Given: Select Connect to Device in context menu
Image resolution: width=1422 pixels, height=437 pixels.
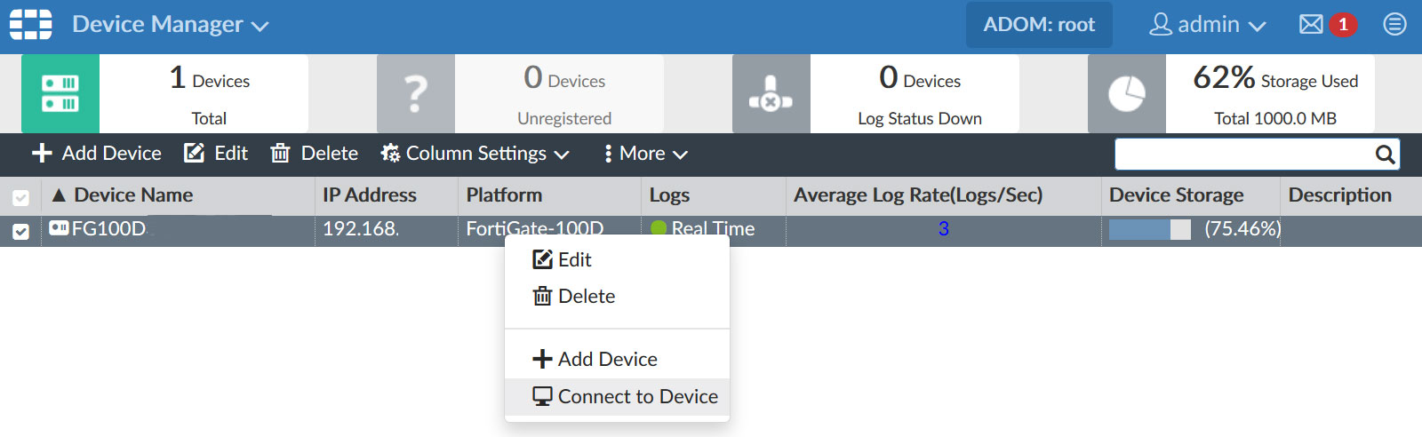Looking at the screenshot, I should pos(626,396).
